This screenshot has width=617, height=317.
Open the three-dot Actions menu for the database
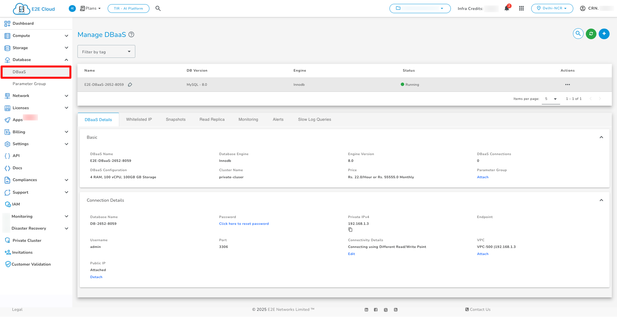(x=567, y=85)
